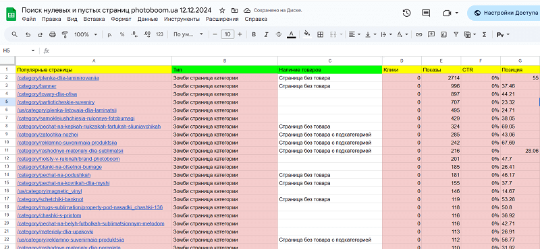Open link /category/zatochka-nozhei
This screenshot has width=540, height=249.
tap(47, 135)
